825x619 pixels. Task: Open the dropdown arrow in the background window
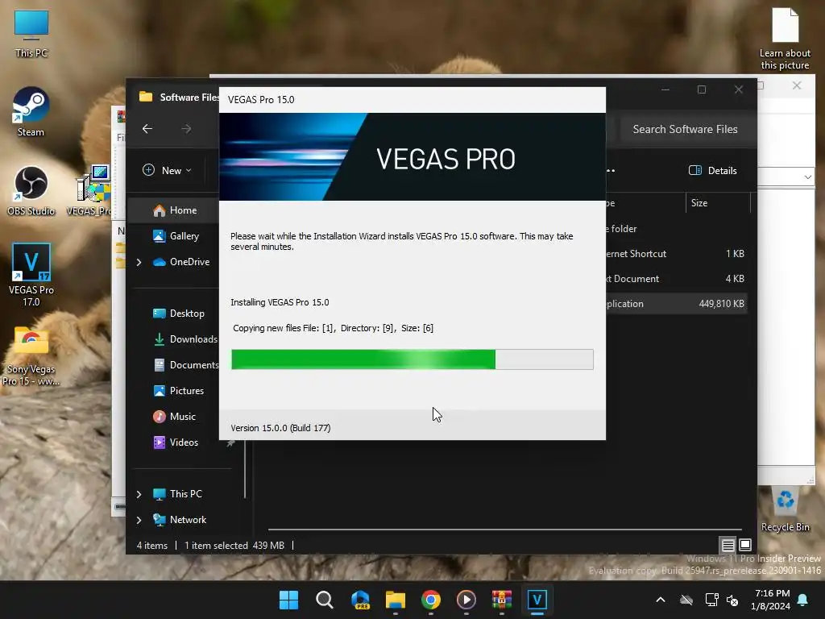coord(807,177)
